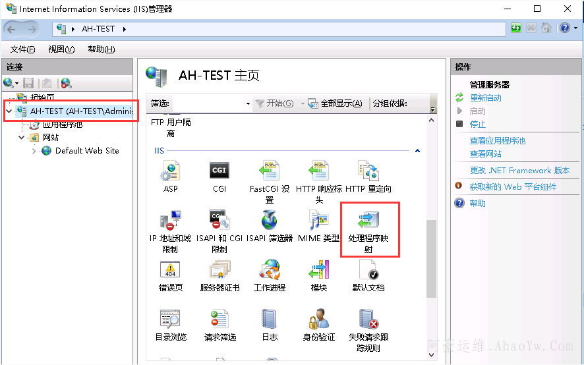The height and width of the screenshot is (365, 584).
Task: Open the 服务器证书 server certificates icon
Action: coord(219,271)
